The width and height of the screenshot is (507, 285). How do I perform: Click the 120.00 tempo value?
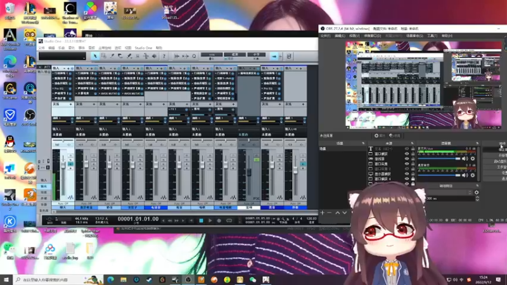[311, 218]
